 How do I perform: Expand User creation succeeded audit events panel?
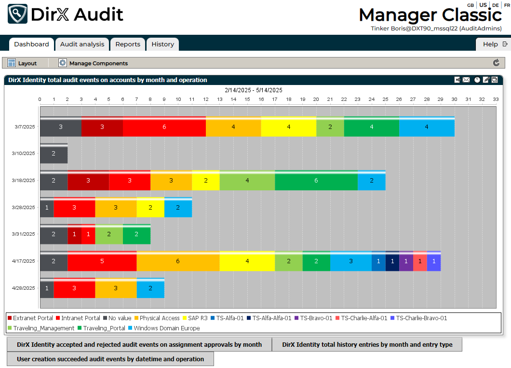click(x=110, y=359)
